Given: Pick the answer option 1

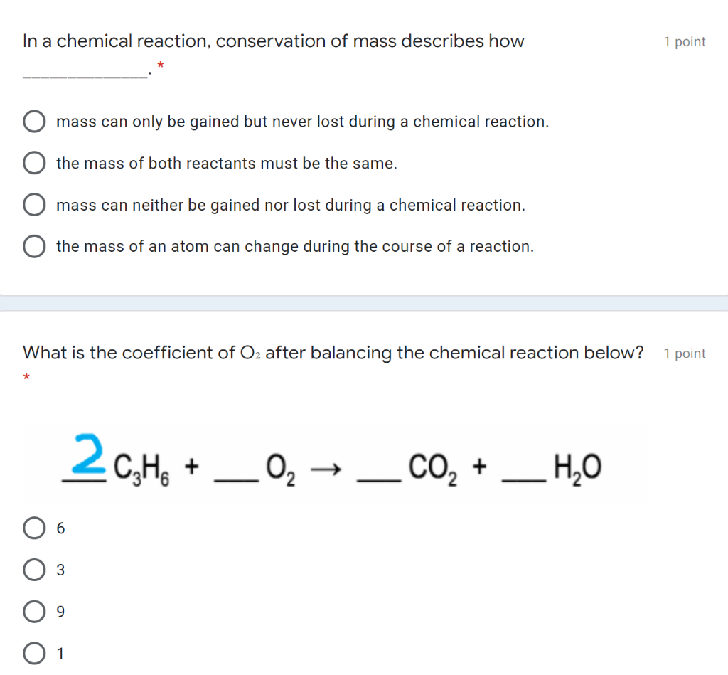Looking at the screenshot, I should [33, 653].
